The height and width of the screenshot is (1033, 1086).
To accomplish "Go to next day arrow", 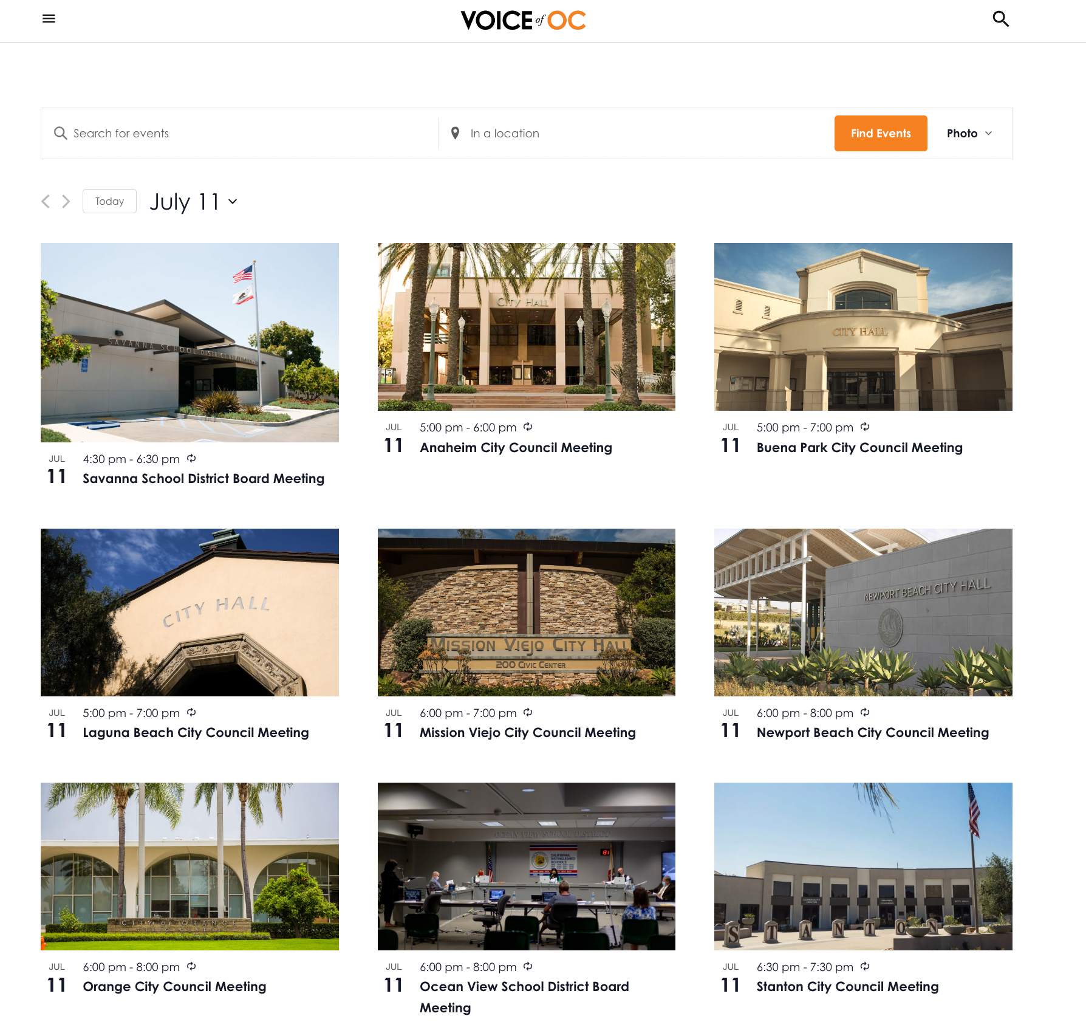I will (66, 201).
